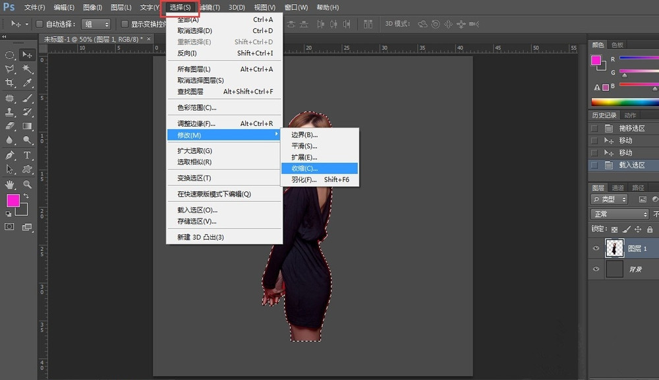The height and width of the screenshot is (380, 659).
Task: Select the Crop tool
Action: (x=10, y=83)
